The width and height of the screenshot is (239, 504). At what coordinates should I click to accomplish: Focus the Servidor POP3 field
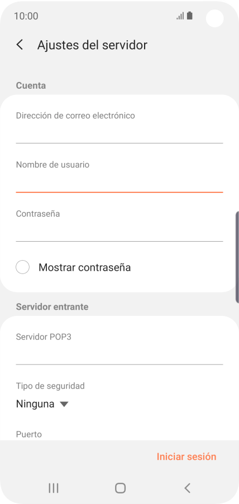coord(120,348)
